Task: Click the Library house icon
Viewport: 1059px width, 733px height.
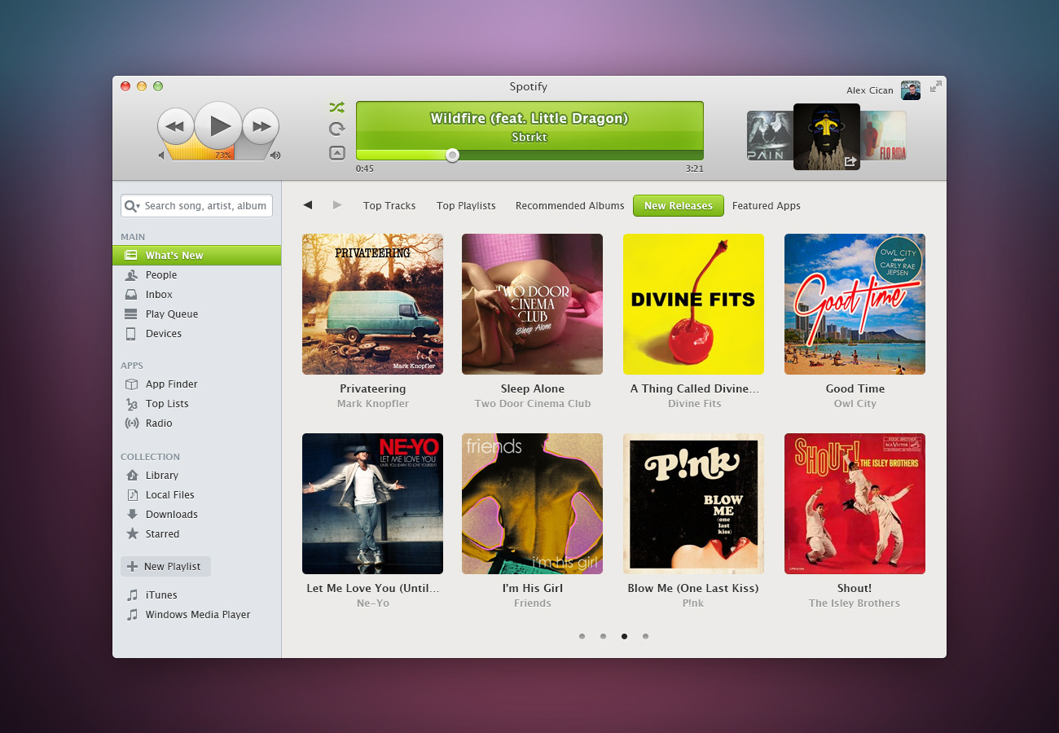Action: [x=131, y=476]
